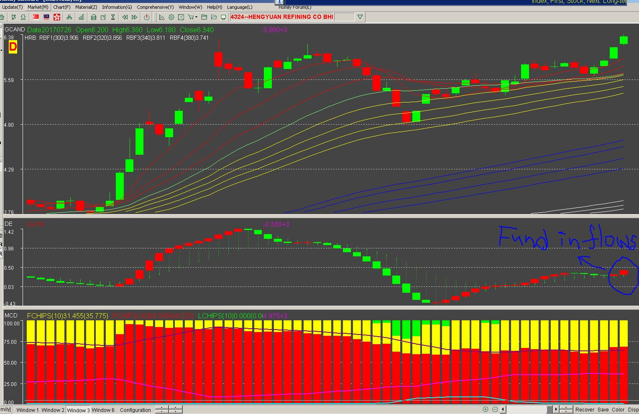Screen dimensions: 639x414
Task: Switch to the Window 1 tab
Action: tap(28, 410)
